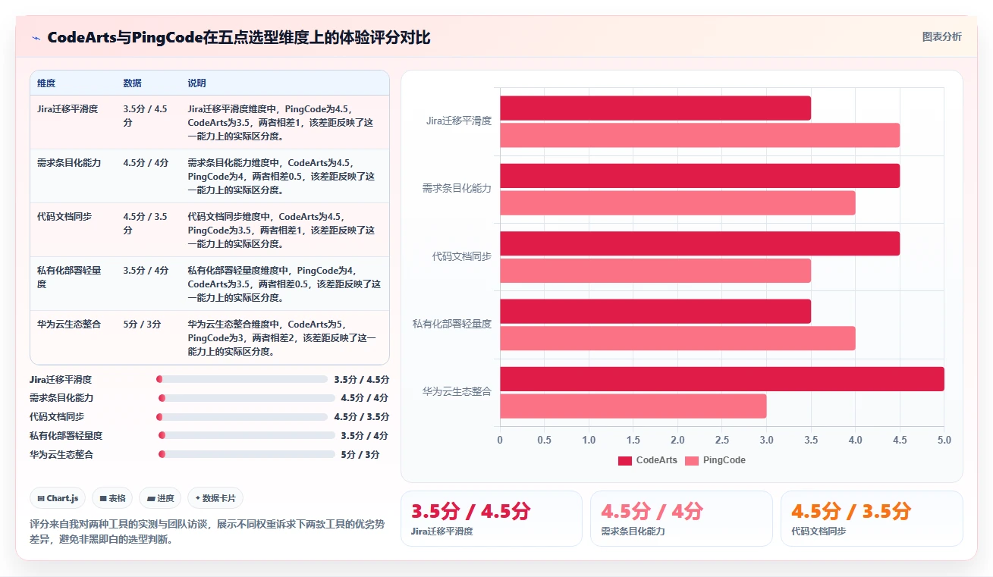Click the Jira迁移平滑度 label on the chart axis
Viewport: 993px width, 577px height.
tap(459, 121)
